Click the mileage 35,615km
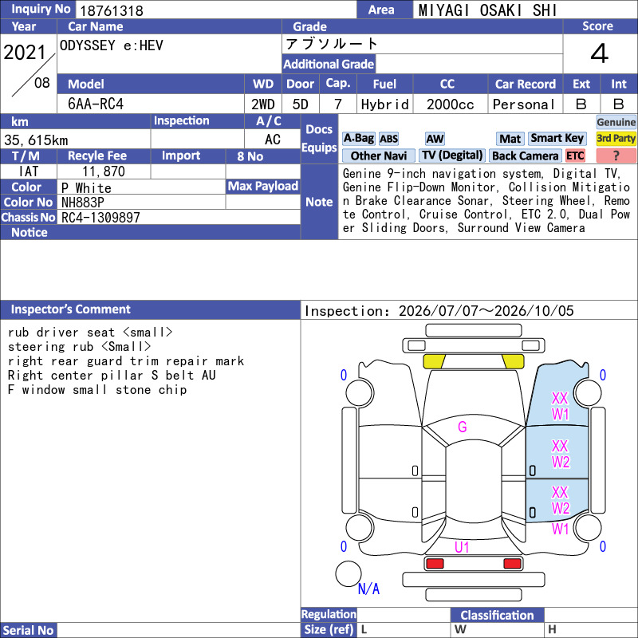 36,140
